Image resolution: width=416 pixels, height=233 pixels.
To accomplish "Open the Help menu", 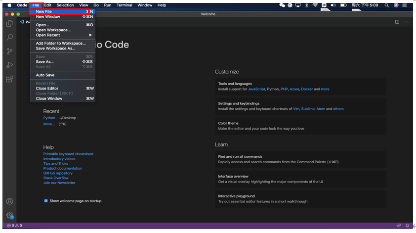I will pyautogui.click(x=162, y=5).
